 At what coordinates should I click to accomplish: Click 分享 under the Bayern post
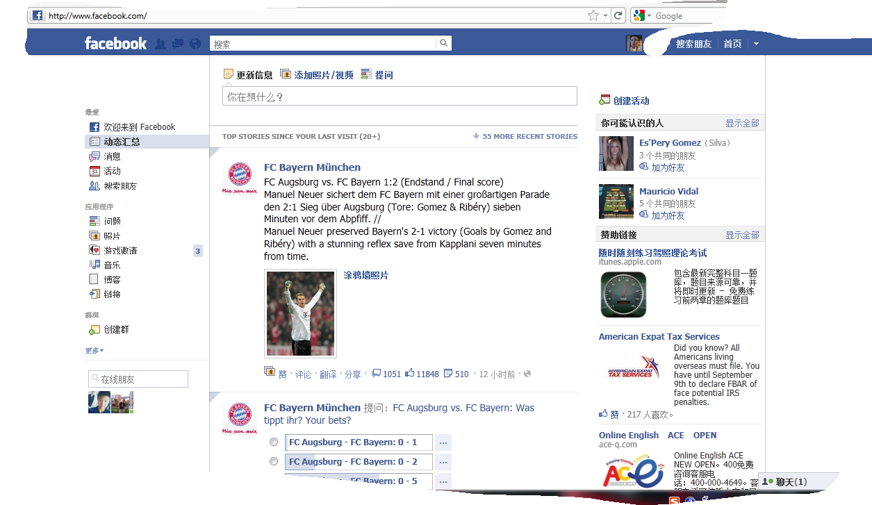[x=352, y=374]
